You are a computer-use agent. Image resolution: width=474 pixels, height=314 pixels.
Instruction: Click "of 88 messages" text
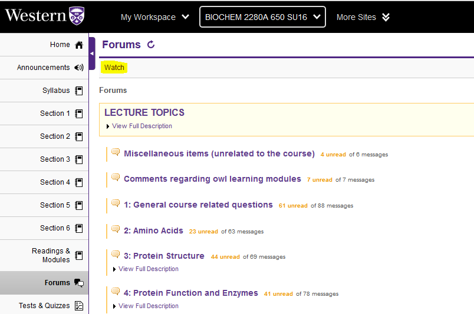click(x=332, y=206)
